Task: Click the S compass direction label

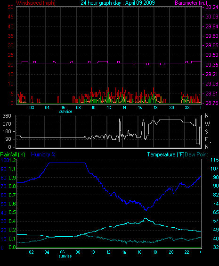Action: [206, 131]
